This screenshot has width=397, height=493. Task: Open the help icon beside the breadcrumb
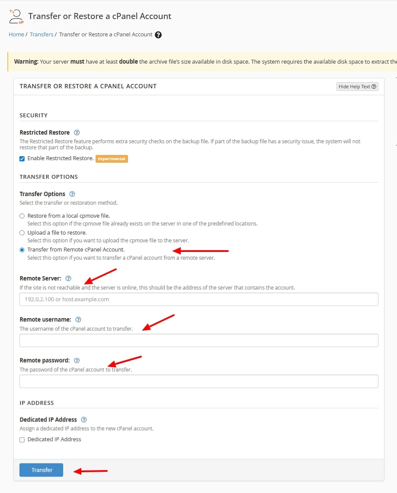pyautogui.click(x=158, y=35)
